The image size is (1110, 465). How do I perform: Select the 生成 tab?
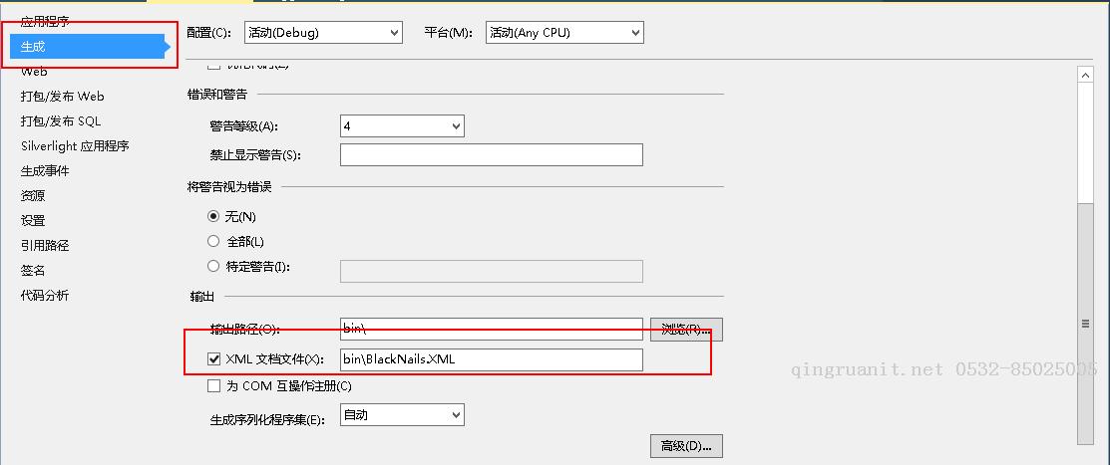click(87, 47)
